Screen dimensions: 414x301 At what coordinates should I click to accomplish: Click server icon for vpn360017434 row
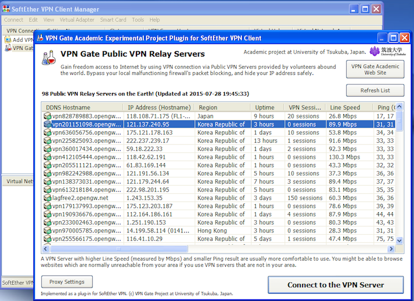[x=48, y=149]
